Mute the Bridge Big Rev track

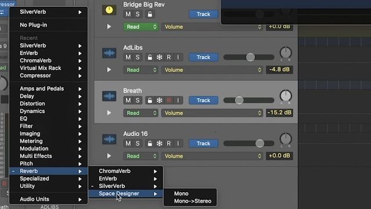click(x=128, y=14)
